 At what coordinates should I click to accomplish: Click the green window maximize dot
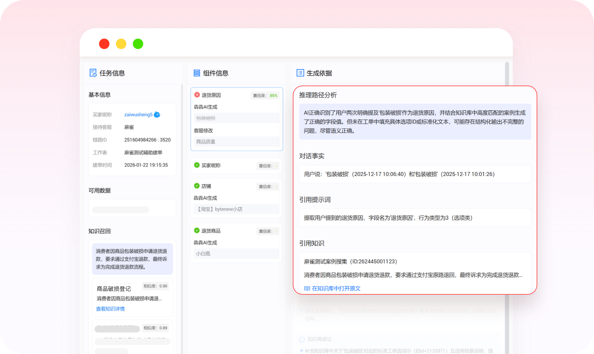(x=138, y=44)
